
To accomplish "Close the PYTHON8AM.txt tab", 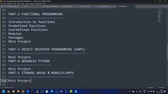I will [x=134, y=7].
